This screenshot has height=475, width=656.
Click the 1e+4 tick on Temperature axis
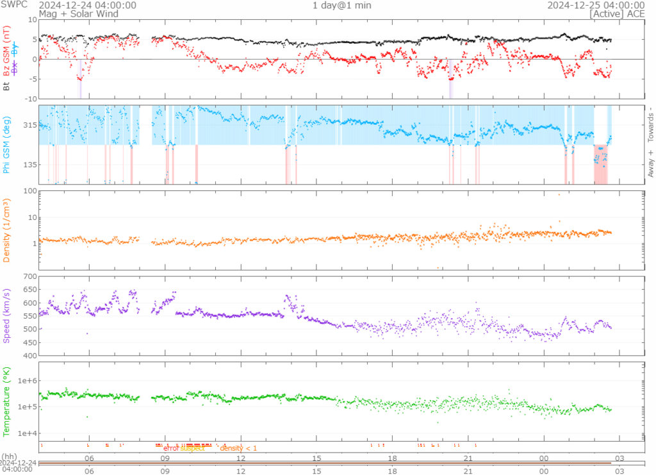pyautogui.click(x=27, y=433)
